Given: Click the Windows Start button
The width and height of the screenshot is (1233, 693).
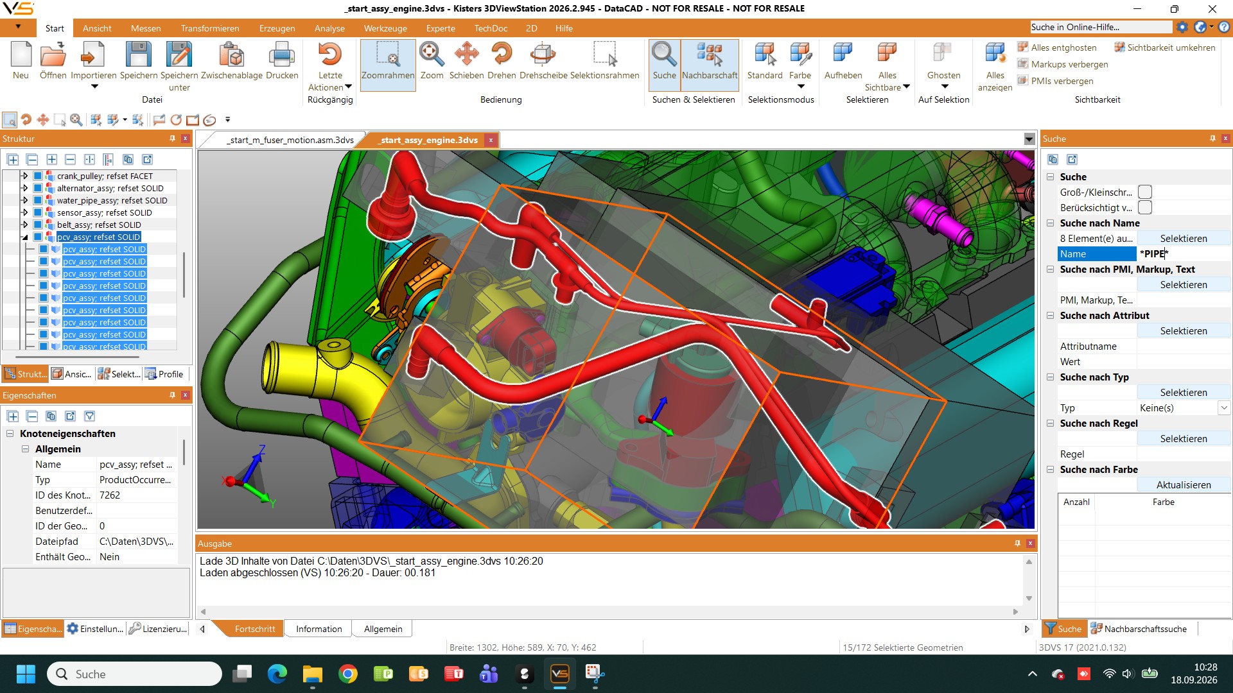Looking at the screenshot, I should [x=26, y=674].
